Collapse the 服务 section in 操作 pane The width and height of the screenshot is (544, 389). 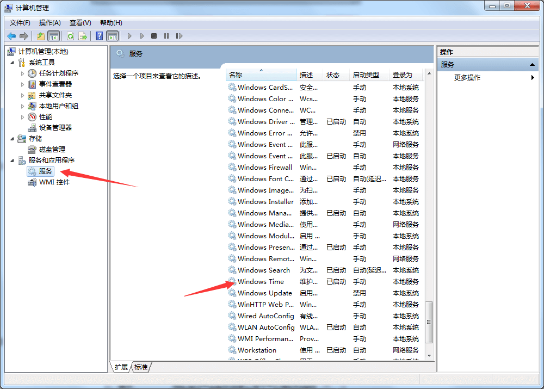coord(532,65)
